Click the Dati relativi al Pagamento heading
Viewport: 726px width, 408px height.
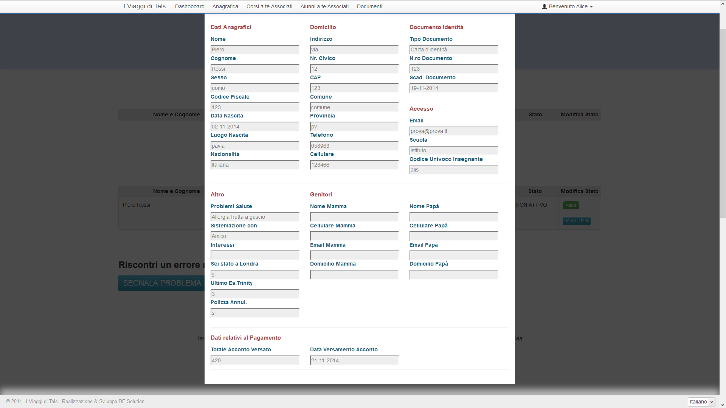click(x=245, y=338)
